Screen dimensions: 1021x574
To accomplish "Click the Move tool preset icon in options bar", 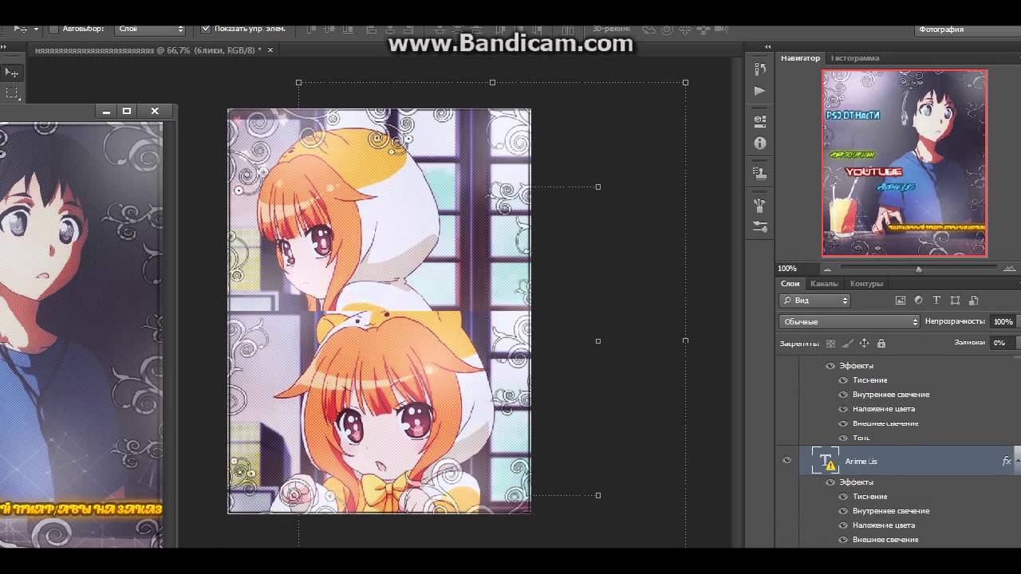I will click(x=21, y=29).
